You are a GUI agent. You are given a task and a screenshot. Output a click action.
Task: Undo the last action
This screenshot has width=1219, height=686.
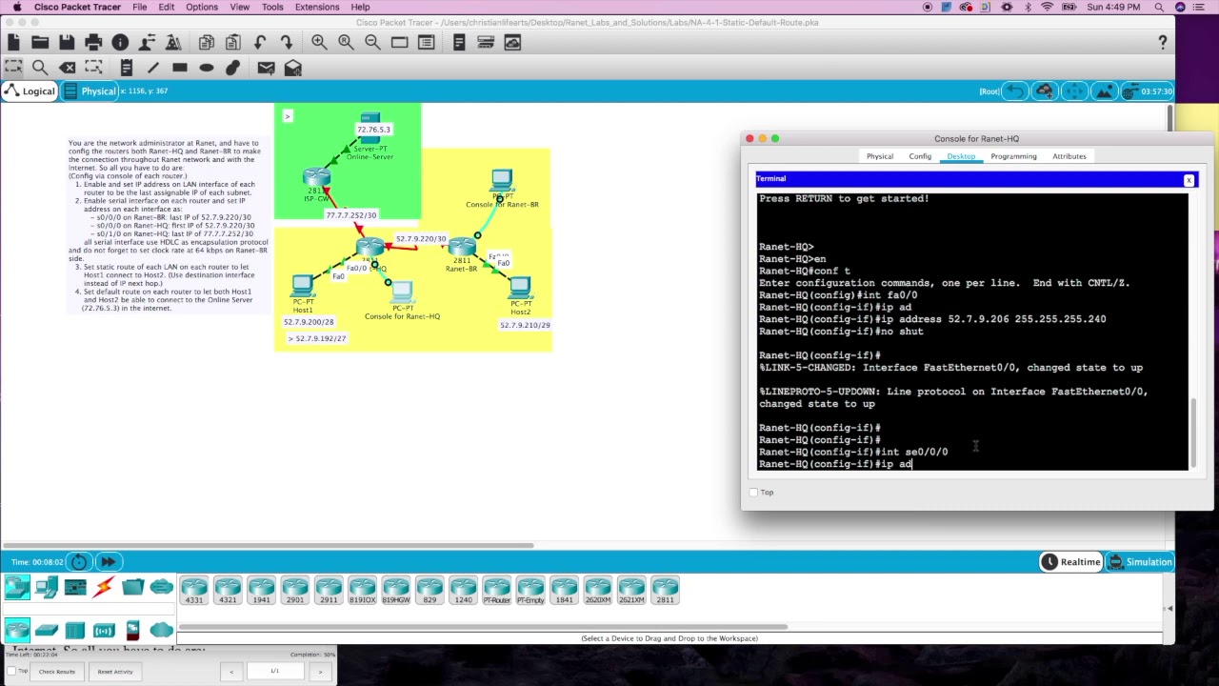pyautogui.click(x=260, y=42)
